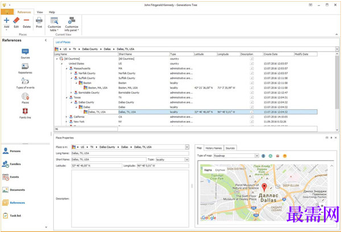Sort by Type column header
350x232 pixels.
tap(182, 54)
